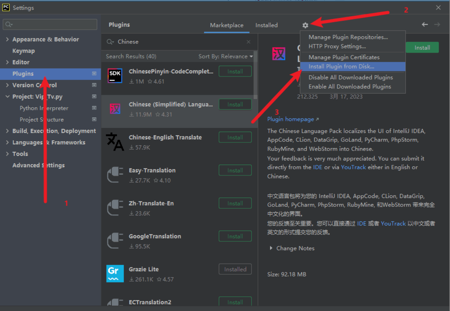Install the ECTranslation2 plugin
Image resolution: width=450 pixels, height=311 pixels.
(235, 302)
